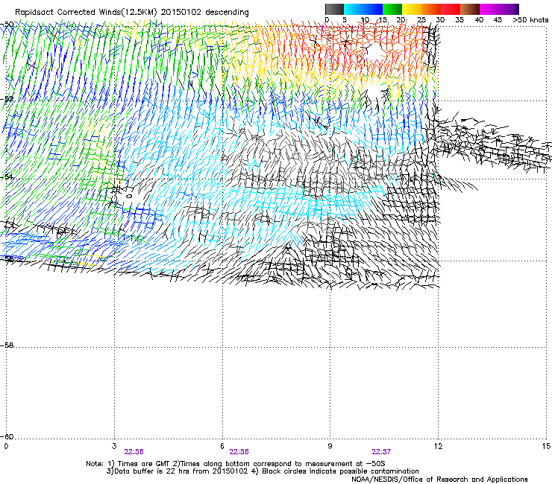Click the '5' label under the color scale

point(345,19)
